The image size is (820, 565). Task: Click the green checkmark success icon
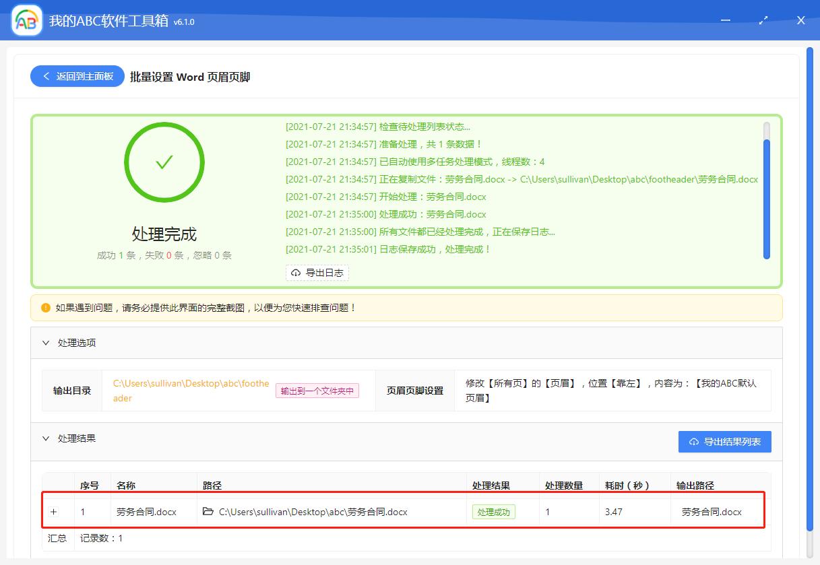click(164, 162)
